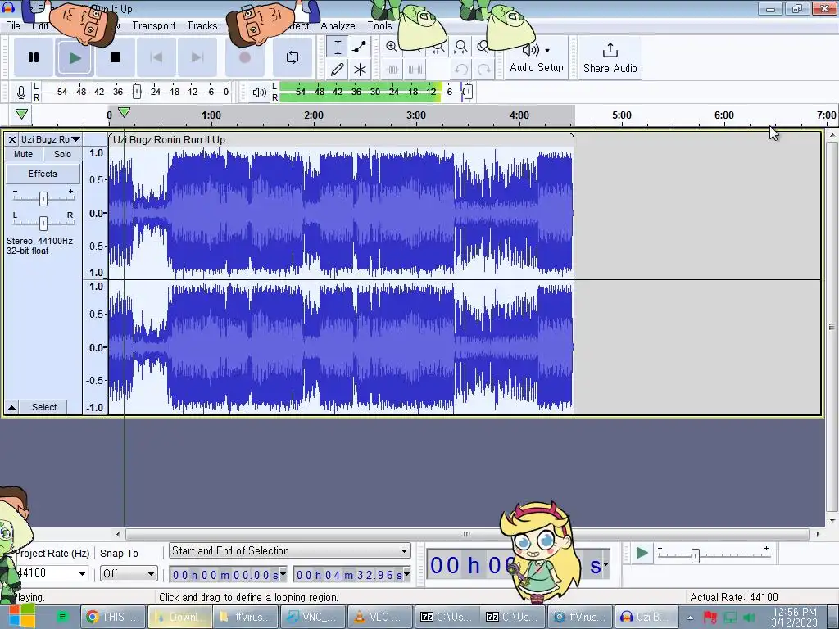Switch to the VLC taskbar item
The width and height of the screenshot is (839, 629).
click(x=380, y=618)
